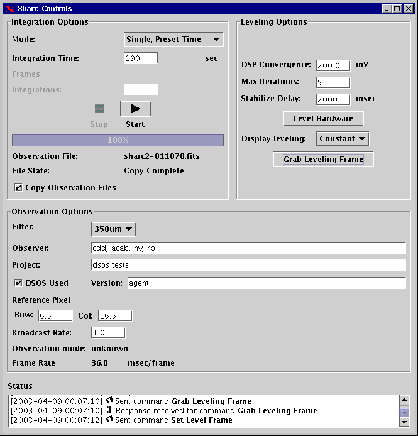The image size is (418, 436).
Task: Open the Display leveling Constant dropdown
Action: (x=343, y=139)
